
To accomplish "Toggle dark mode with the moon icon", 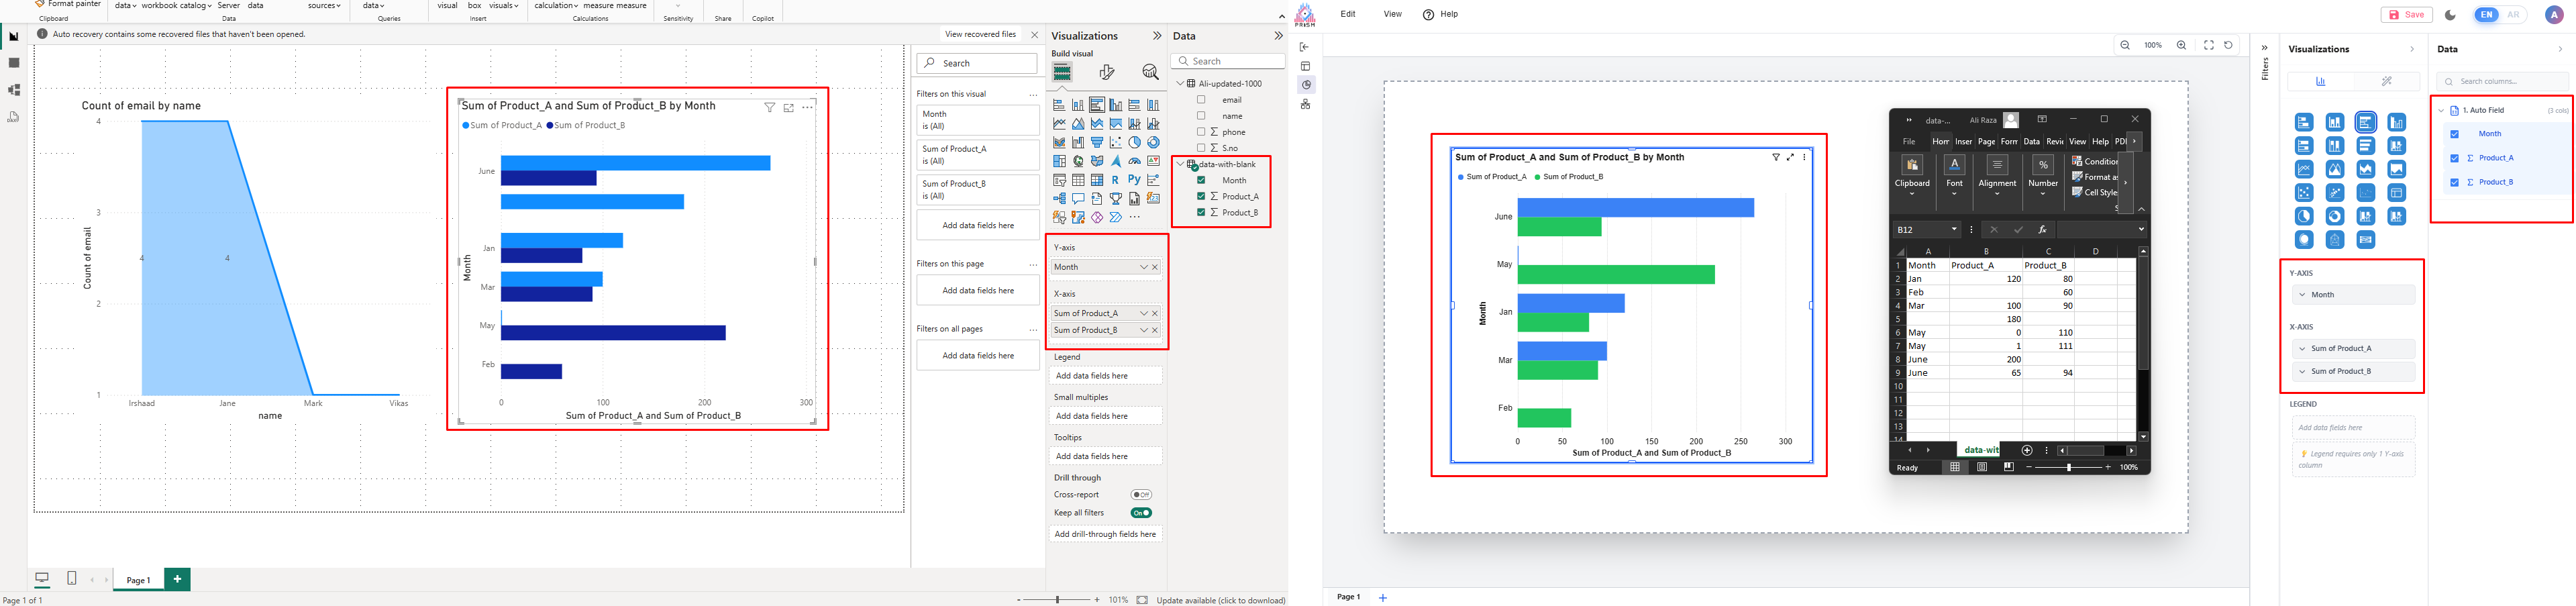I will 2449,15.
